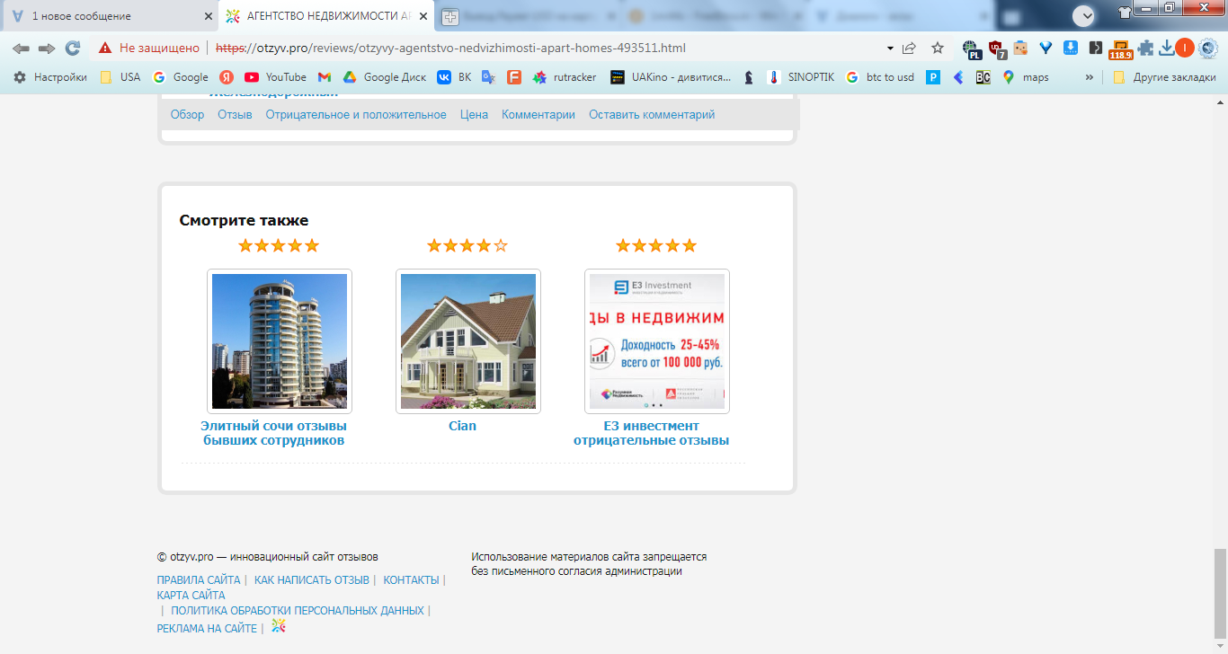Open the orange F bookmark icon
The height and width of the screenshot is (654, 1228).
[x=514, y=77]
